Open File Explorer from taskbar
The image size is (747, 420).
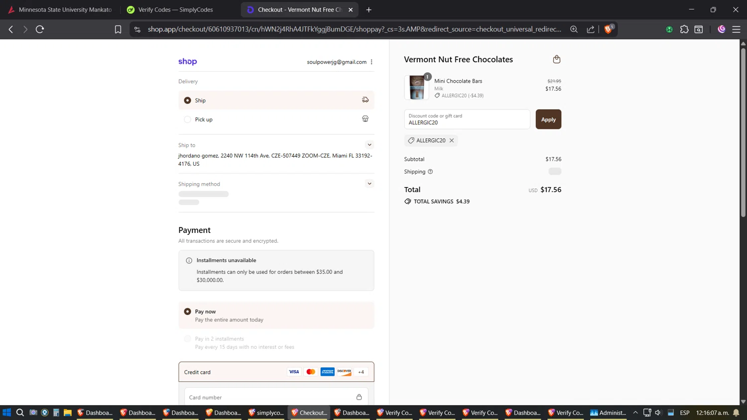click(x=68, y=413)
